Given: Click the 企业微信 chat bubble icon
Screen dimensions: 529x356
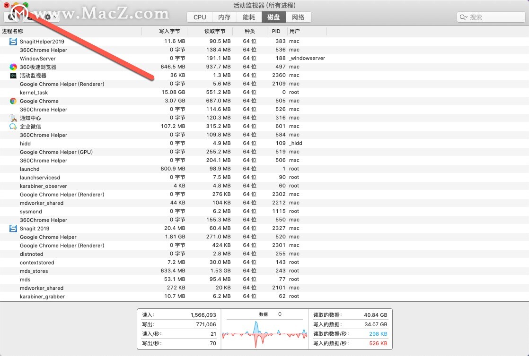Looking at the screenshot, I should pyautogui.click(x=13, y=127).
